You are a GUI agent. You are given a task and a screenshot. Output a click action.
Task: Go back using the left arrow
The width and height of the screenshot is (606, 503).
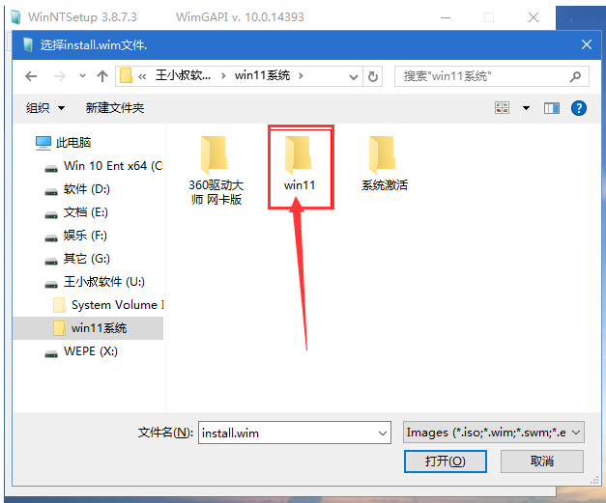(x=31, y=76)
